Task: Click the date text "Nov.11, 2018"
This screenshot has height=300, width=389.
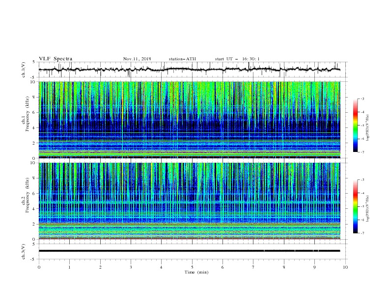Action: [137, 59]
